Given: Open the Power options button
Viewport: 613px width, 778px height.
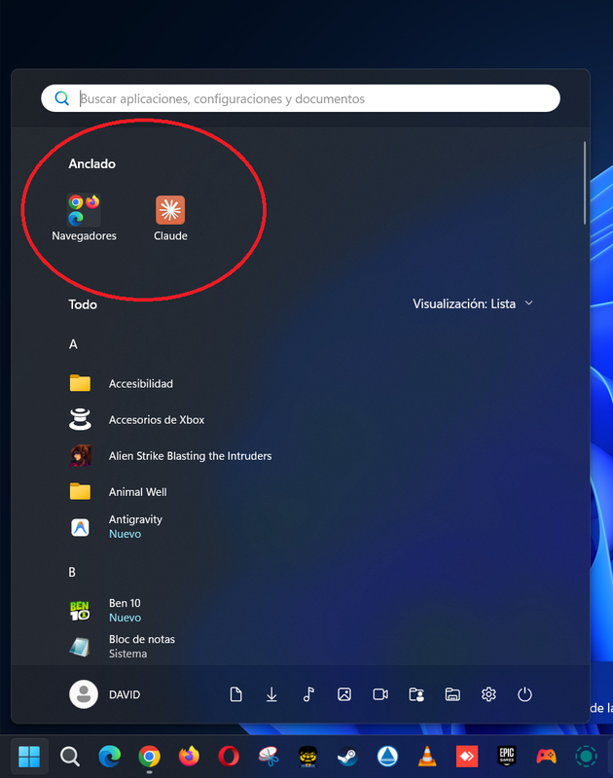Looking at the screenshot, I should coord(524,694).
